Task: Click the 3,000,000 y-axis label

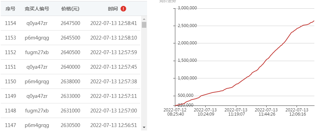Action: [187, 8]
